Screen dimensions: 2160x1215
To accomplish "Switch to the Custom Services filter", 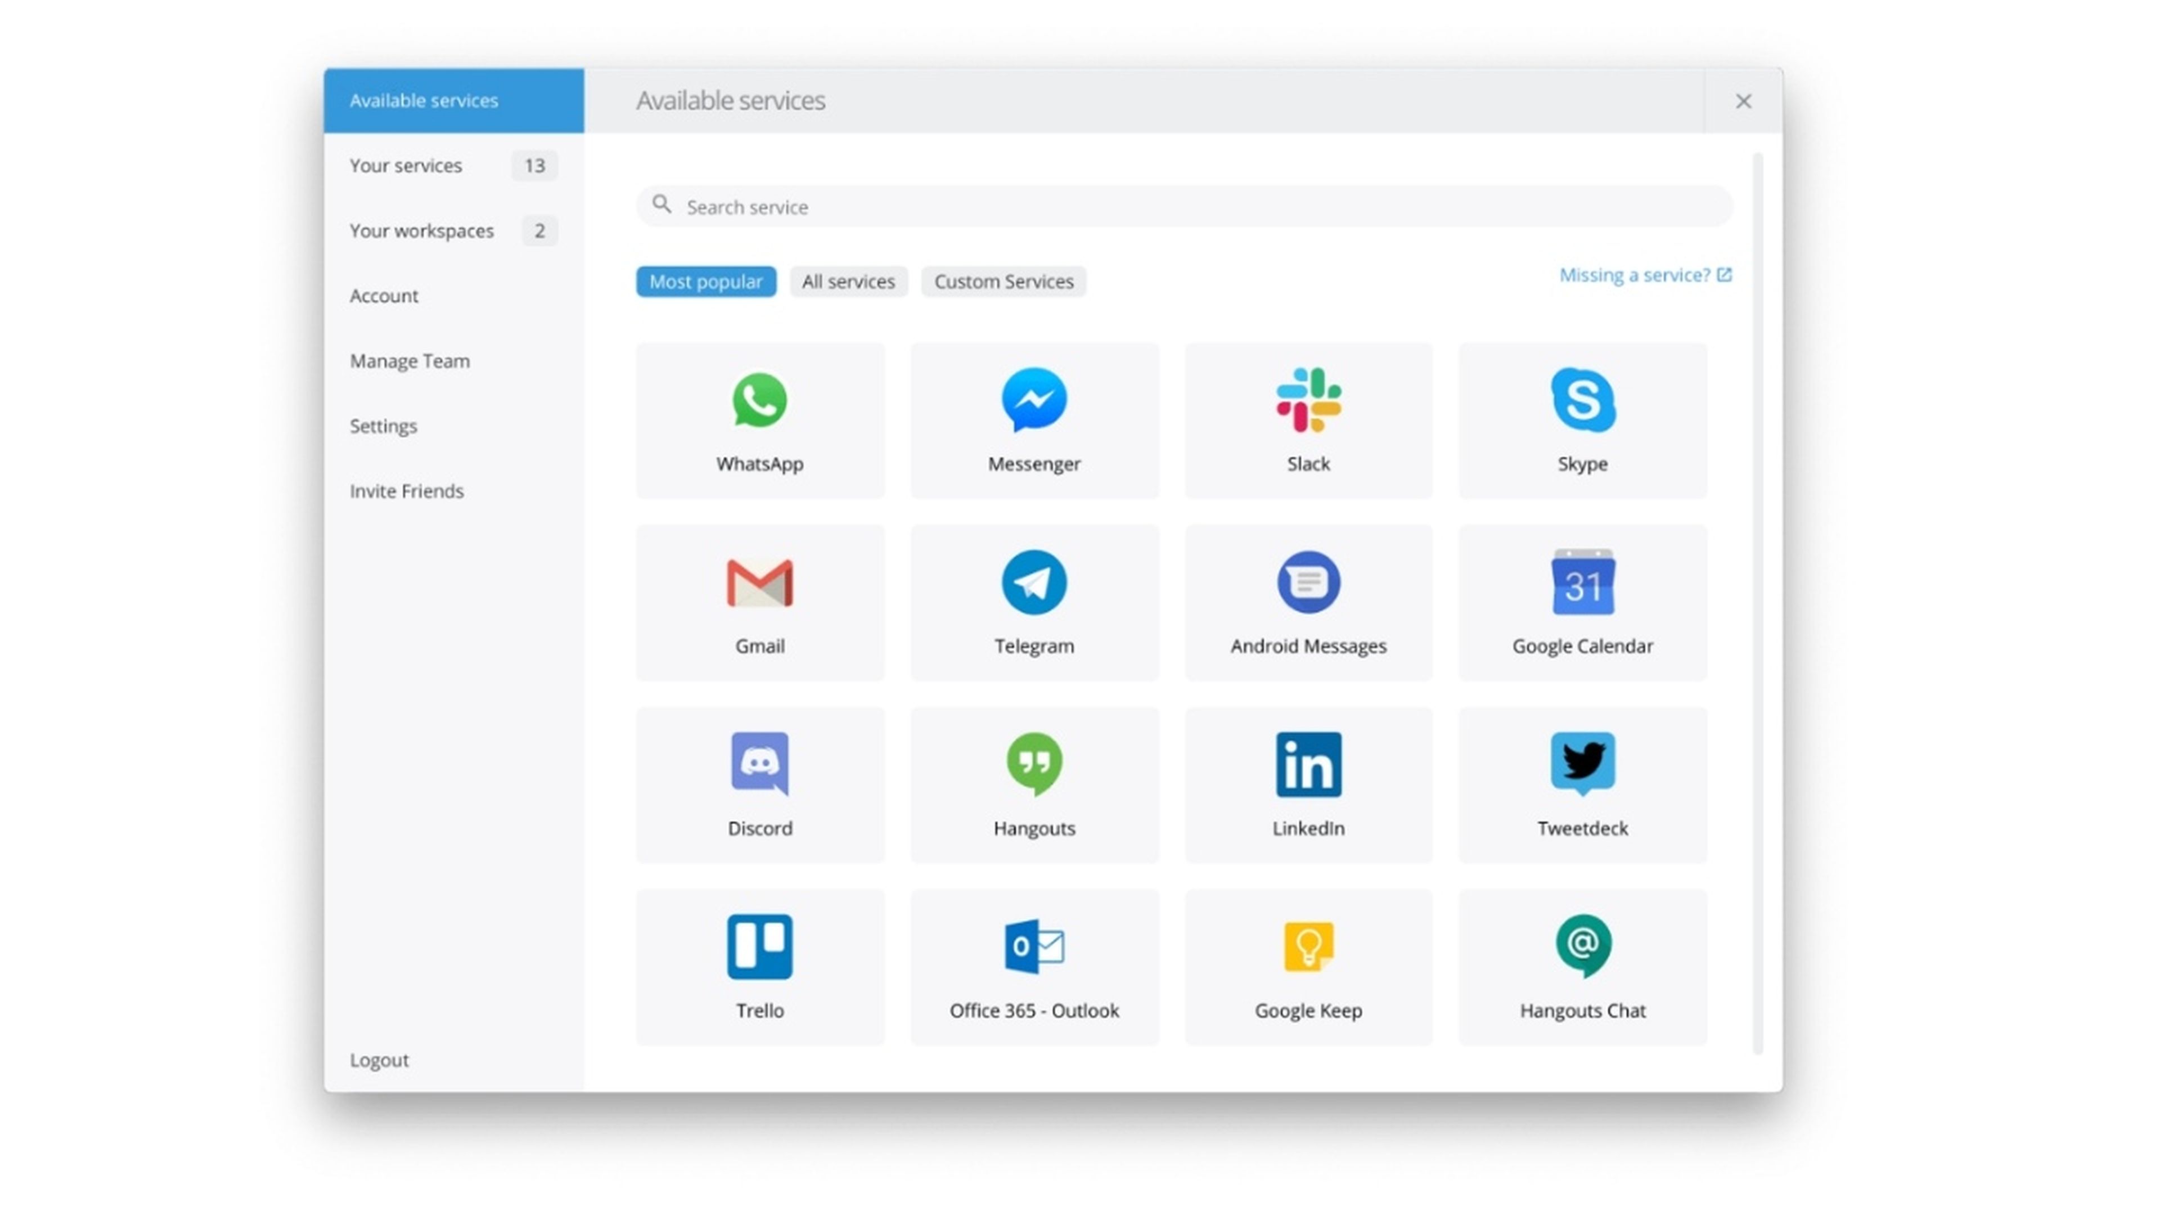I will click(1003, 281).
